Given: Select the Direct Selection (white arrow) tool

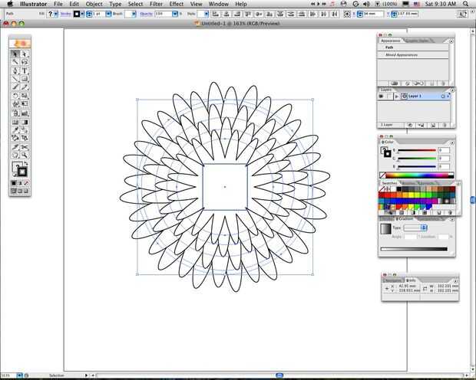Looking at the screenshot, I should pyautogui.click(x=25, y=54).
